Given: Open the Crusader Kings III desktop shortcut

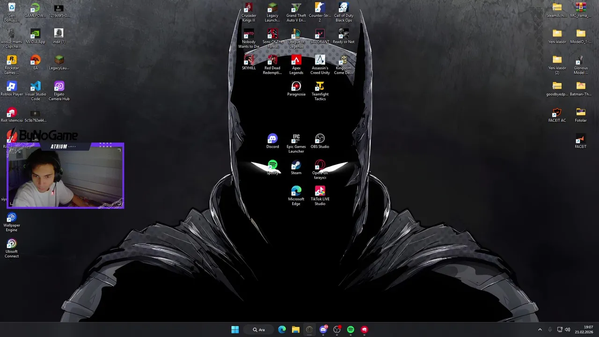Looking at the screenshot, I should coord(248,12).
